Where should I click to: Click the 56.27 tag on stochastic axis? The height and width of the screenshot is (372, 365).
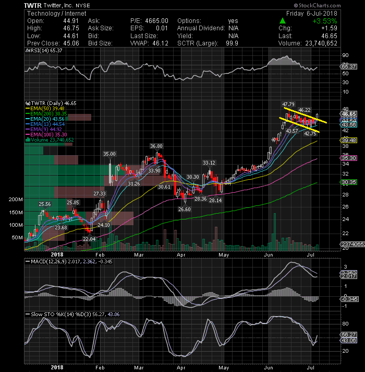349,335
